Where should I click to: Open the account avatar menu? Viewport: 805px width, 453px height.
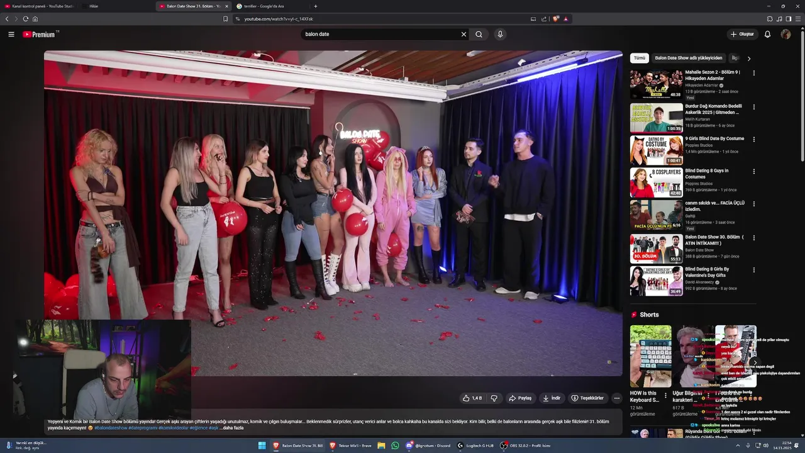pos(786,34)
